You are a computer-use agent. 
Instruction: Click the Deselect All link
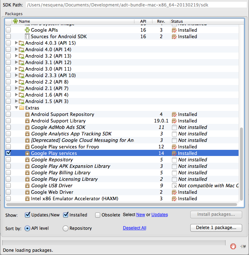pos(134,228)
